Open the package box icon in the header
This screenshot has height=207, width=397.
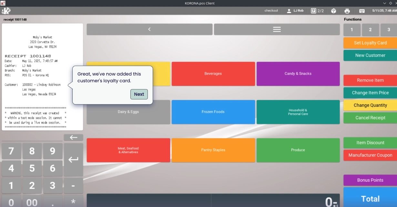[333, 11]
